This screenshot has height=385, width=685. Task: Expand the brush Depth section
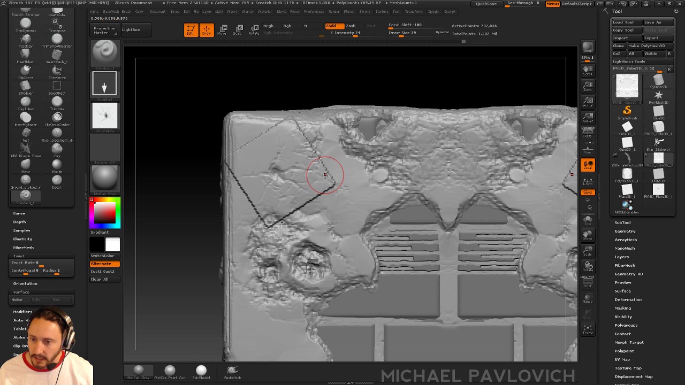(x=19, y=222)
